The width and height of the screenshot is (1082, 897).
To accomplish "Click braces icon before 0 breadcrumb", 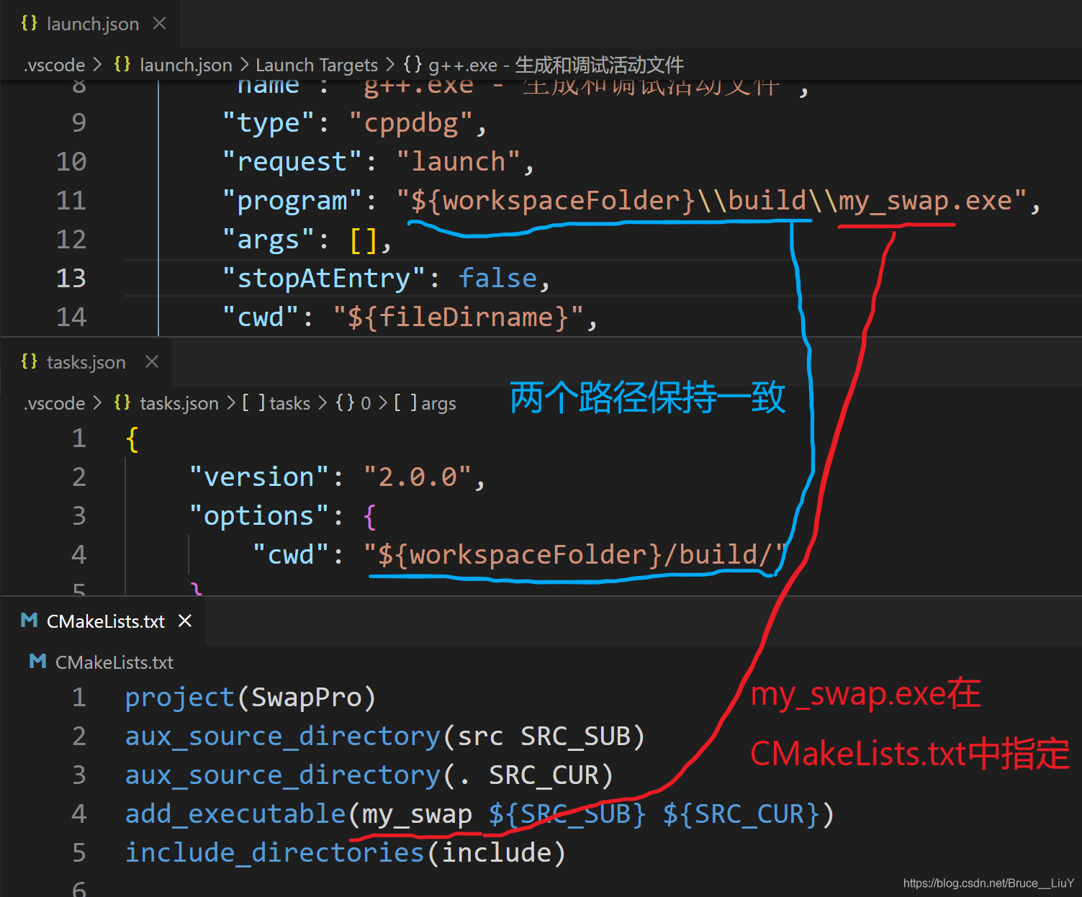I will [345, 402].
